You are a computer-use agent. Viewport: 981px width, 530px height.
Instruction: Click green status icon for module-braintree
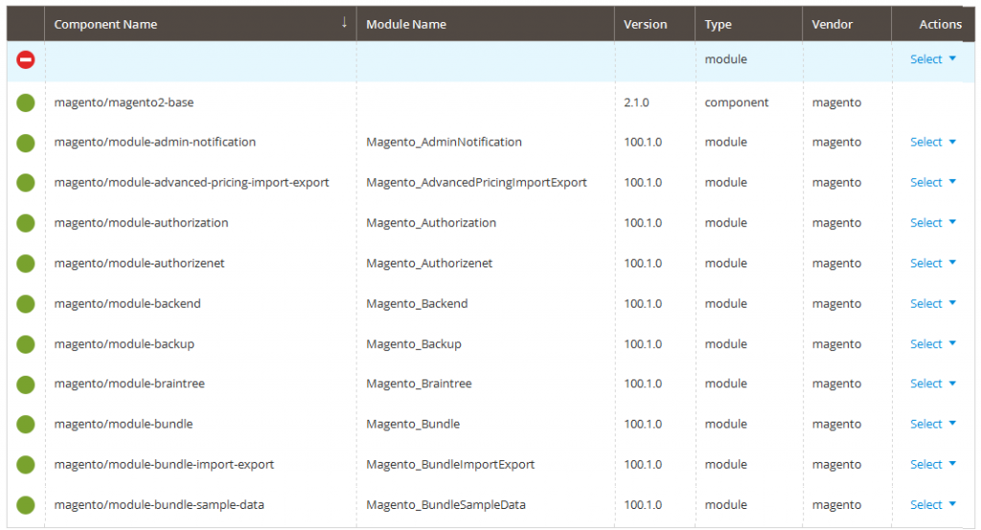point(26,384)
